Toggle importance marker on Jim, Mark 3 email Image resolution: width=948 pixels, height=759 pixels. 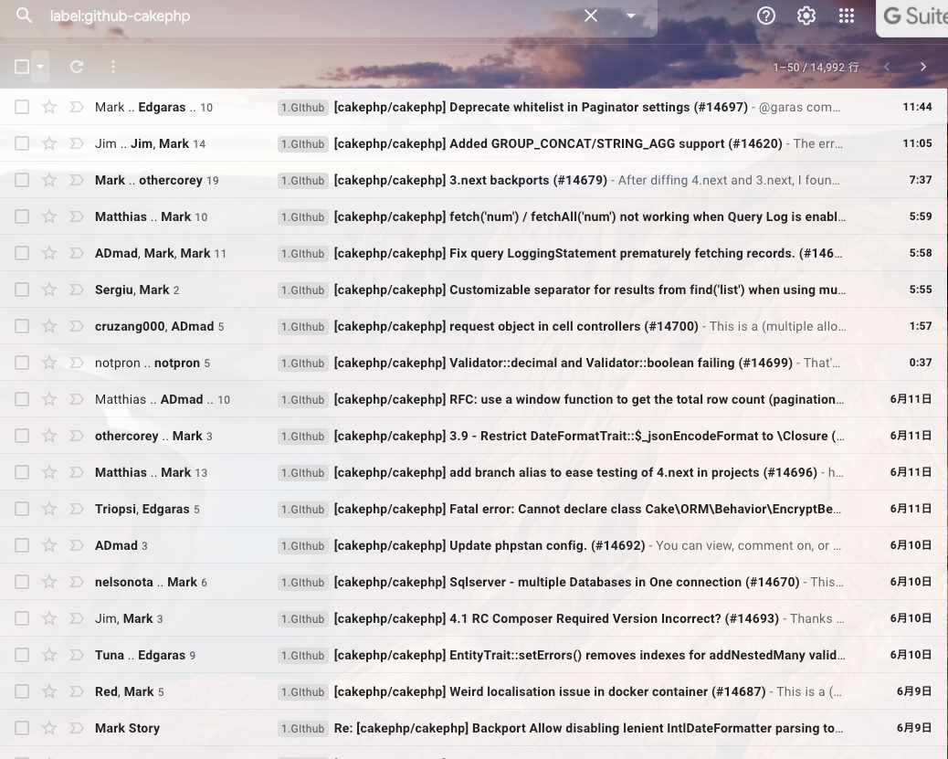76,618
